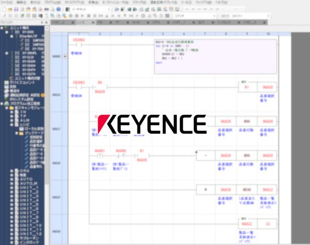Click the Save floppy disk icon
Screen dimensions: 310x245
16,9
